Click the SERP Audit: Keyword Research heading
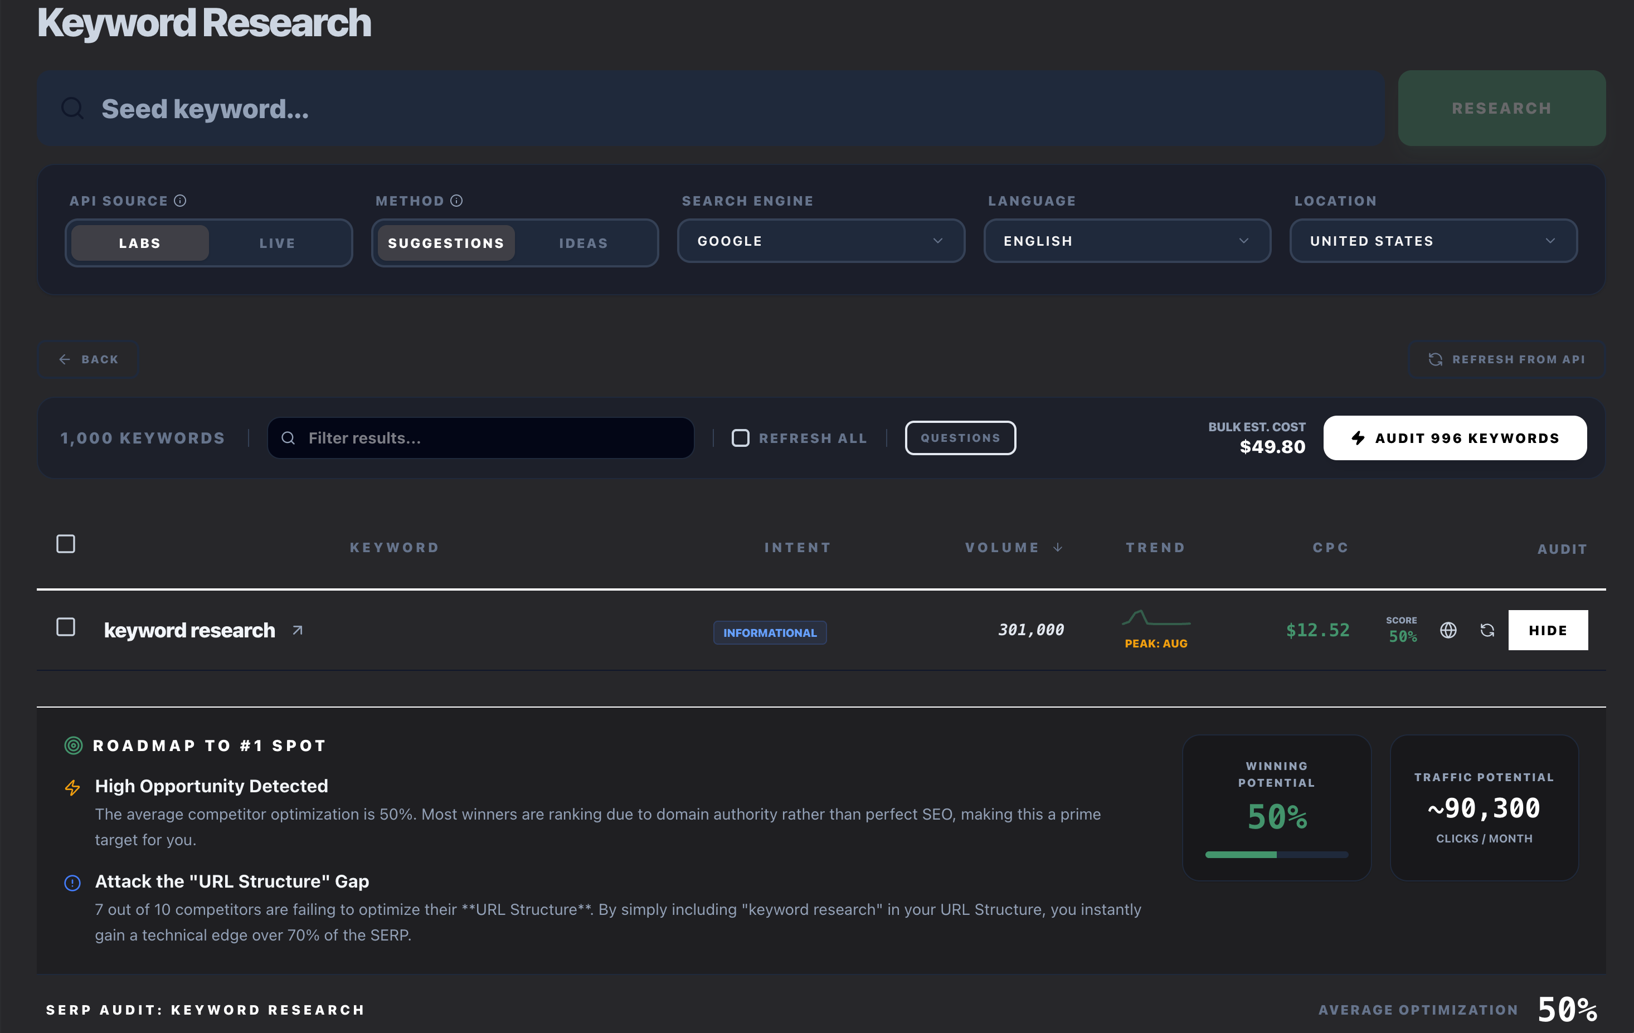The image size is (1634, 1033). click(206, 1010)
